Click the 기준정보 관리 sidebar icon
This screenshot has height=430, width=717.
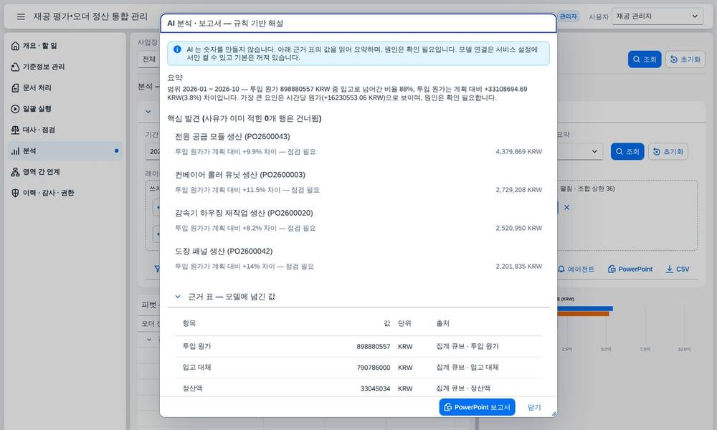[15, 67]
